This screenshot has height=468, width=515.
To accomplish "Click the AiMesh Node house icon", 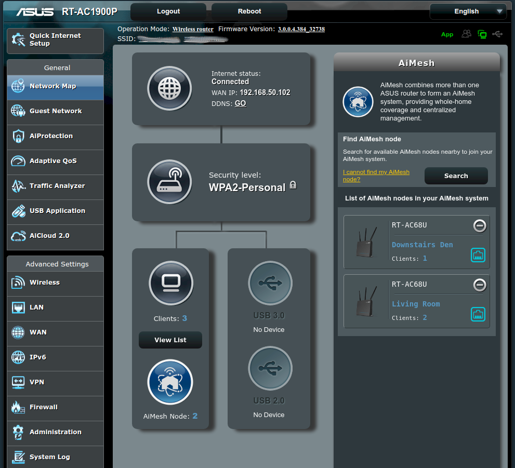I will [170, 382].
